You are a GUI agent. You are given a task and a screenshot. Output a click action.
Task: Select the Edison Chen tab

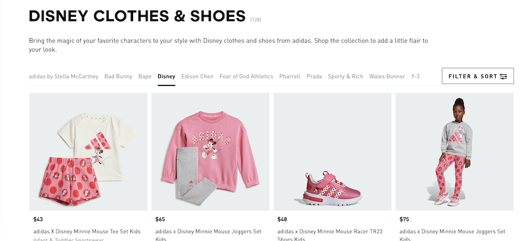pyautogui.click(x=197, y=76)
